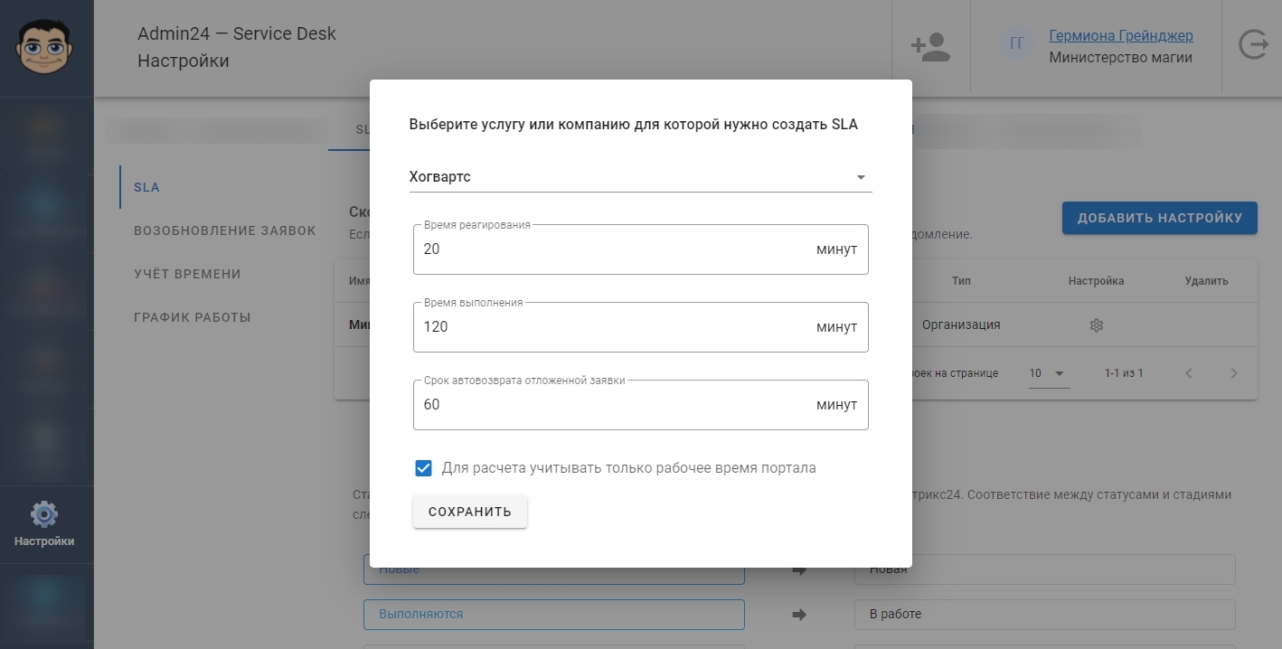Screen dimensions: 1282x649
Task: Click the settings gear in Организация row
Action: pos(1097,325)
